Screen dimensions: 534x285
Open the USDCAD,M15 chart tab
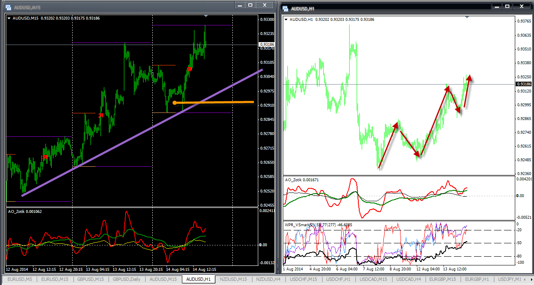click(x=373, y=279)
